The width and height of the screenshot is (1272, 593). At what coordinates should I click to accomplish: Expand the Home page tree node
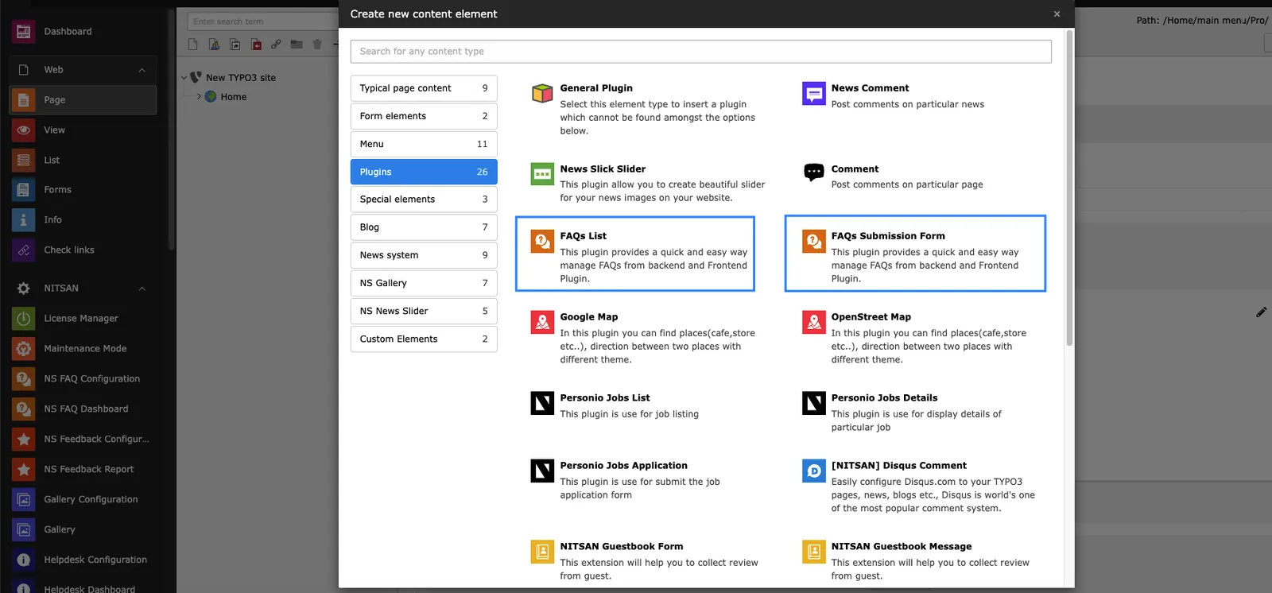(x=199, y=97)
